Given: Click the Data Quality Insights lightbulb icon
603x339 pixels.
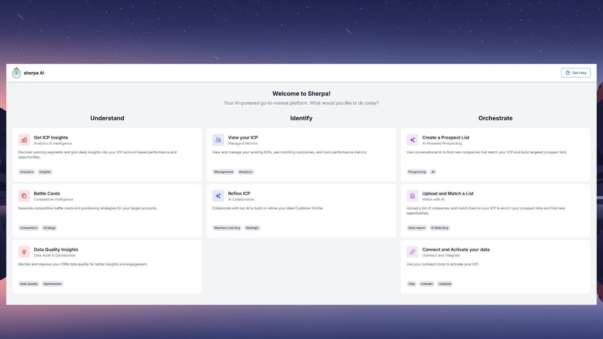Looking at the screenshot, I should (x=24, y=252).
